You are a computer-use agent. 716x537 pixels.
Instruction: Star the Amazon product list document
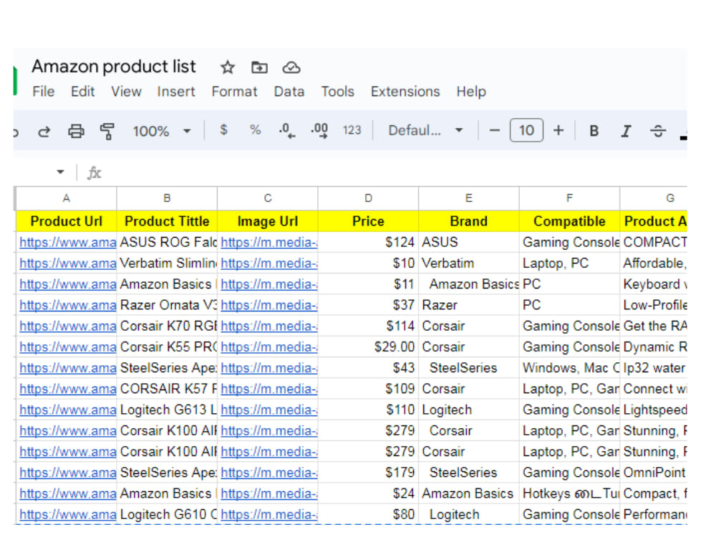228,67
